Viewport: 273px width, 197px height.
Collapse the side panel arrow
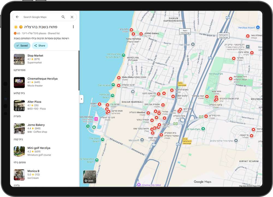[x=81, y=99]
